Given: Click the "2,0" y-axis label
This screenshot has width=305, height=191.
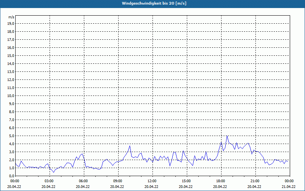Looking at the screenshot, I should (x=11, y=160).
